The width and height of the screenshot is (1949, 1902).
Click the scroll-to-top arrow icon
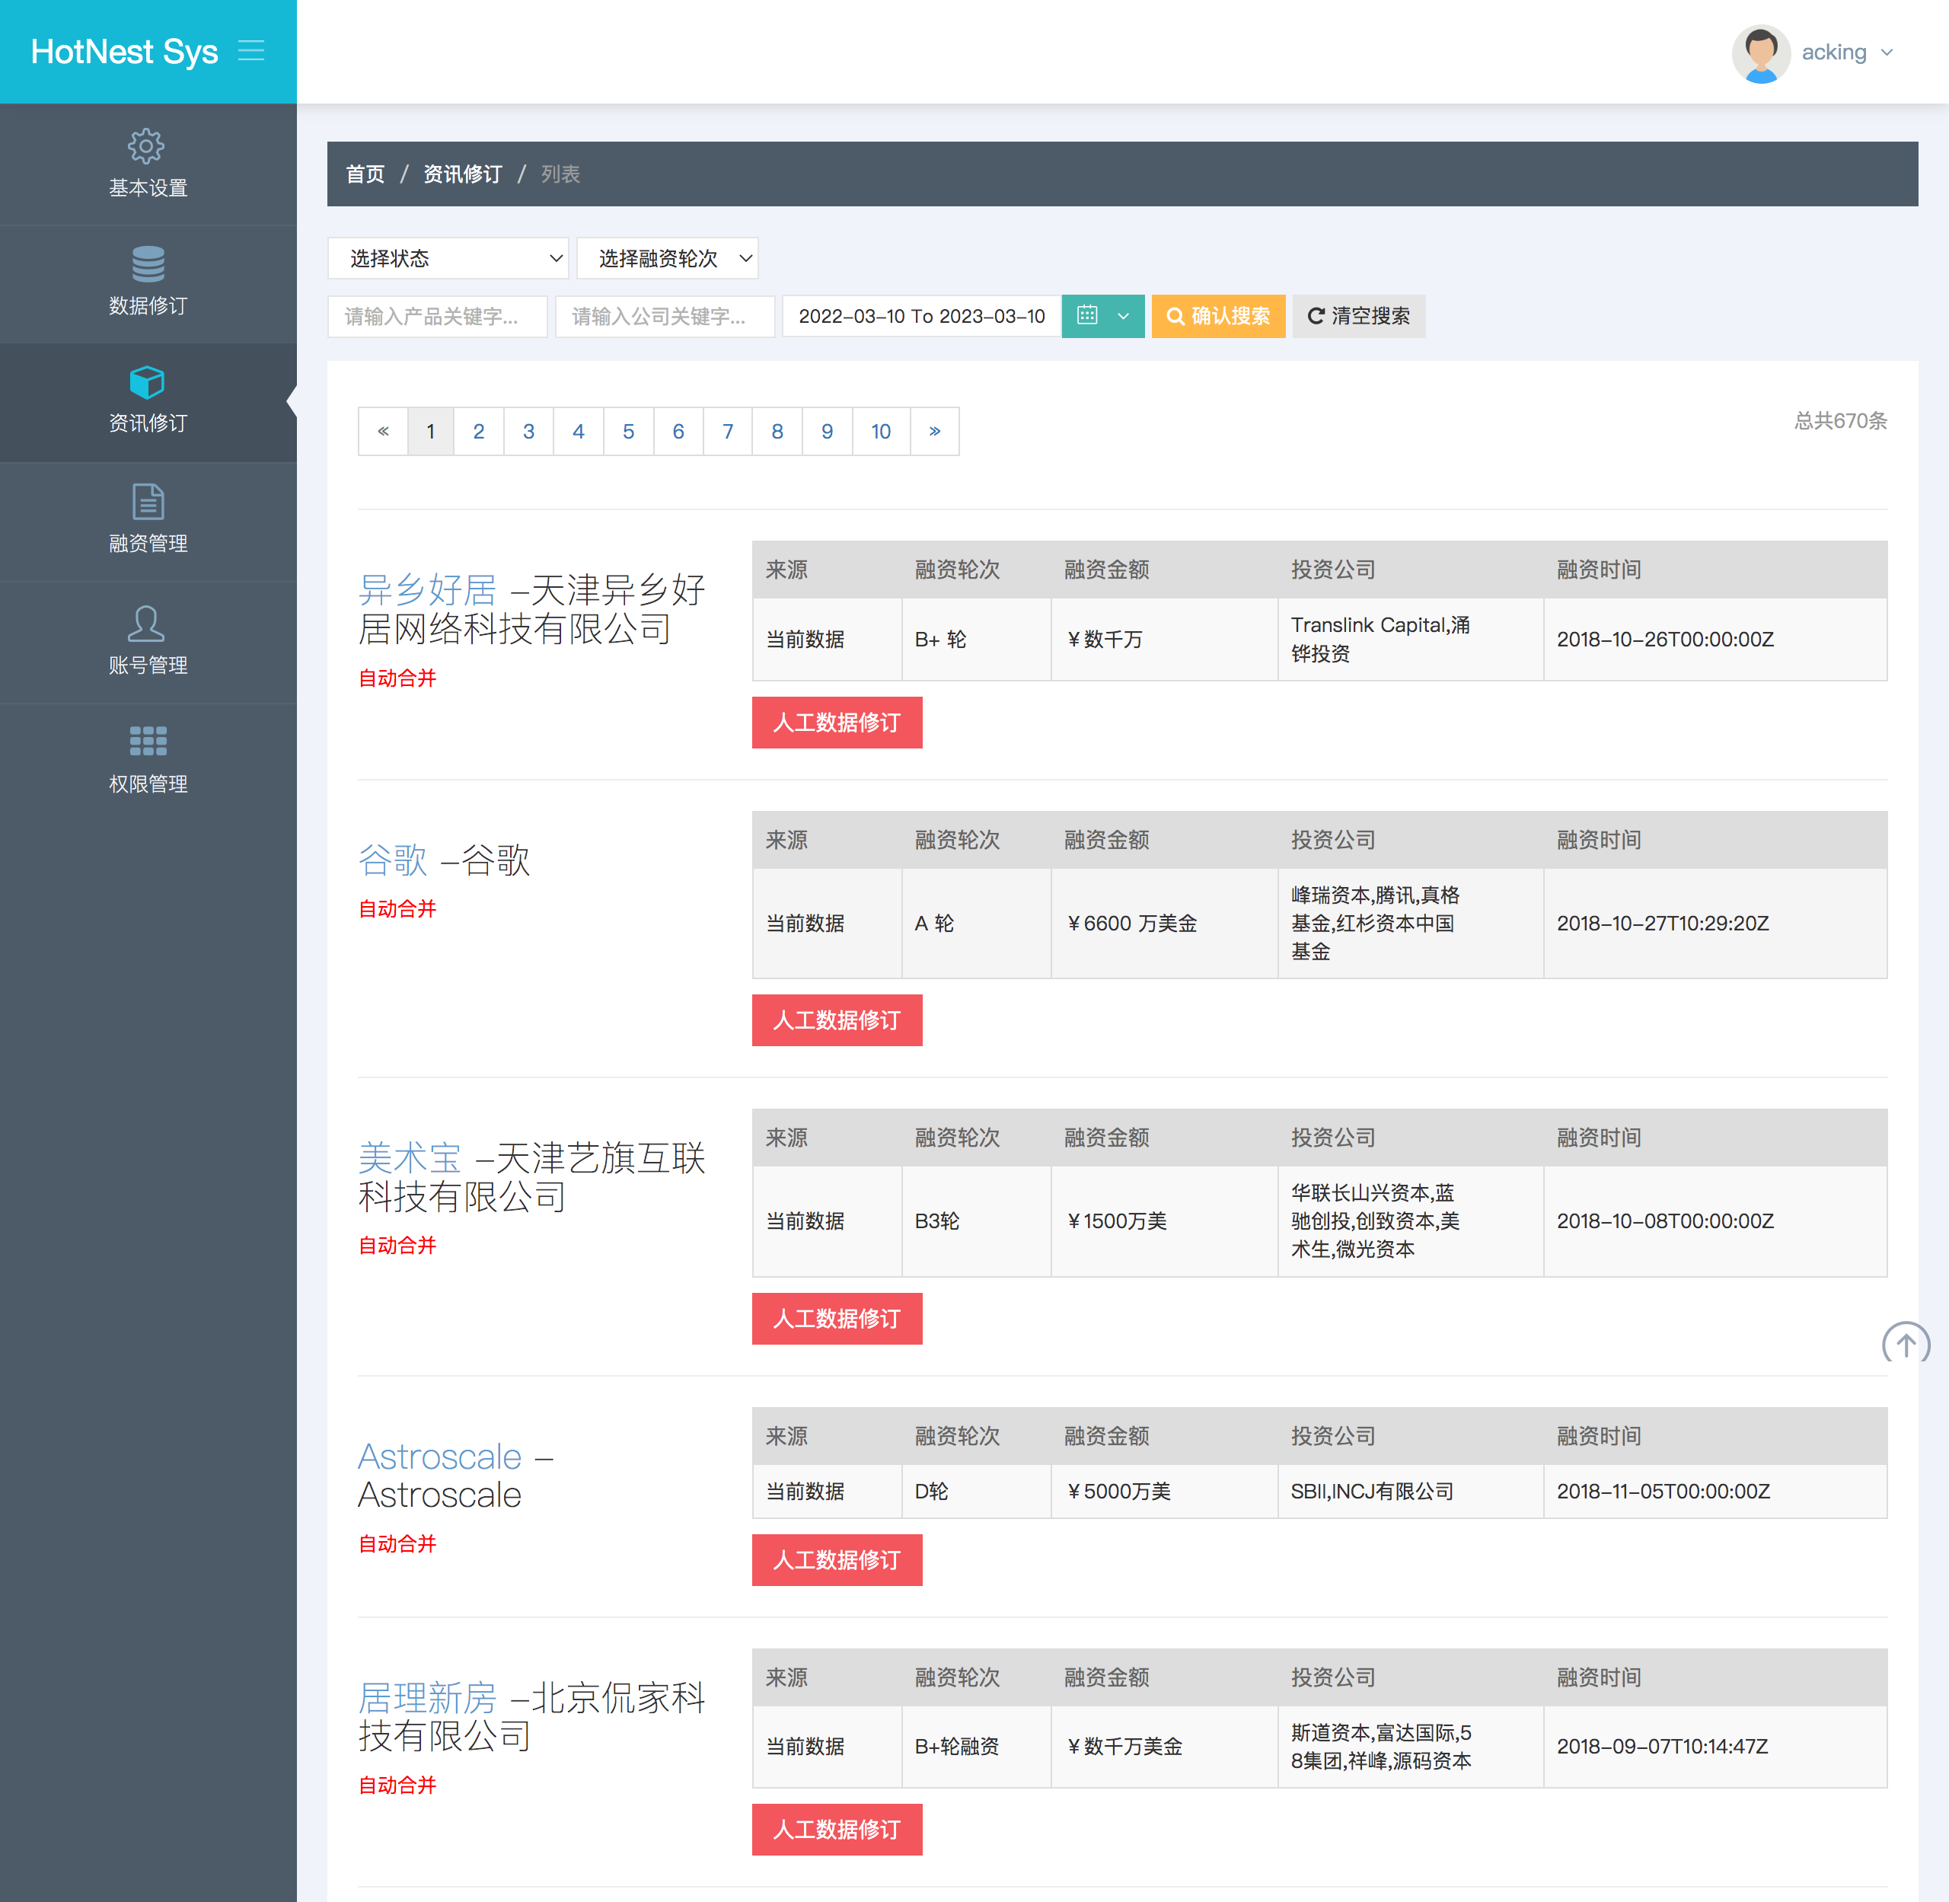point(1905,1344)
